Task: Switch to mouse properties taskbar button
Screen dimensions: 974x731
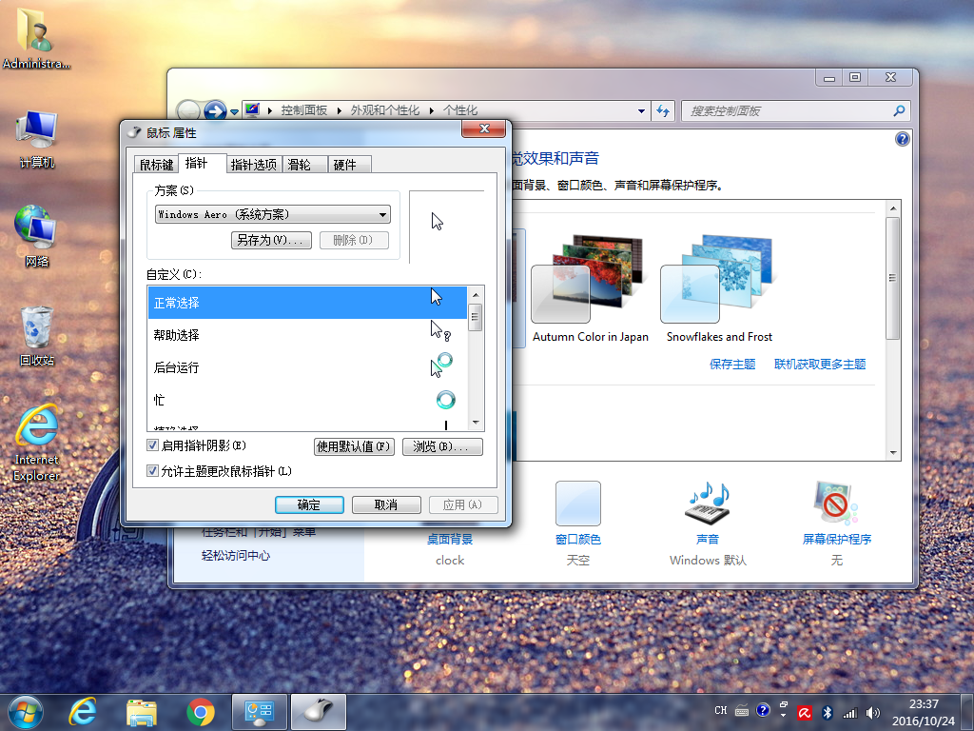Action: pyautogui.click(x=318, y=712)
